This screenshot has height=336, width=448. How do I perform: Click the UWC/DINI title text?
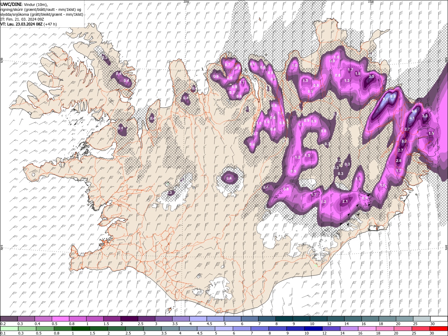coord(11,4)
